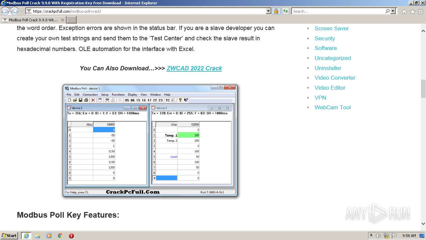Expand the search provider dropdown
The width and height of the screenshot is (426, 240).
pos(393,11)
